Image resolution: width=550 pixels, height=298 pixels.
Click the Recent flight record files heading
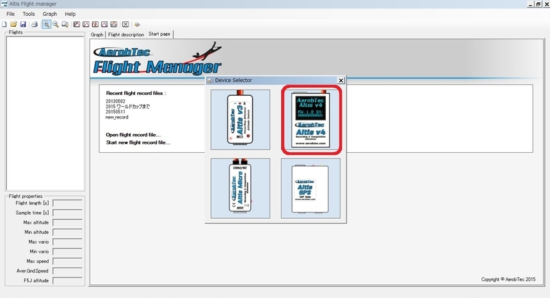(x=135, y=94)
